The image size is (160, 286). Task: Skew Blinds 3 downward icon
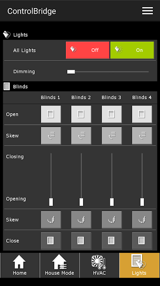112,219
